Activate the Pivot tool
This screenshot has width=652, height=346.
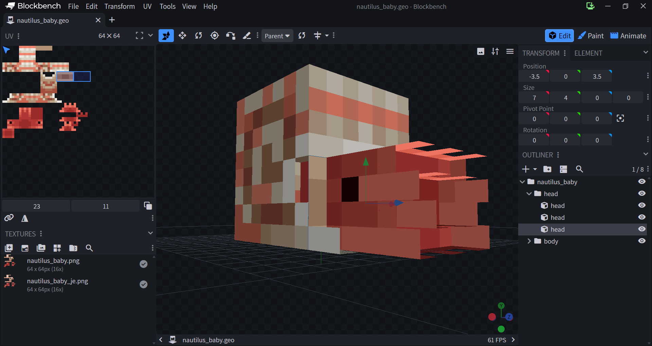pos(215,36)
